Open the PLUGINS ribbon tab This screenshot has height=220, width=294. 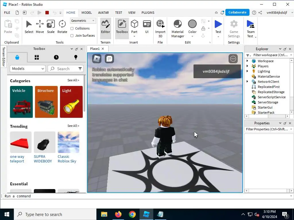pos(148,13)
